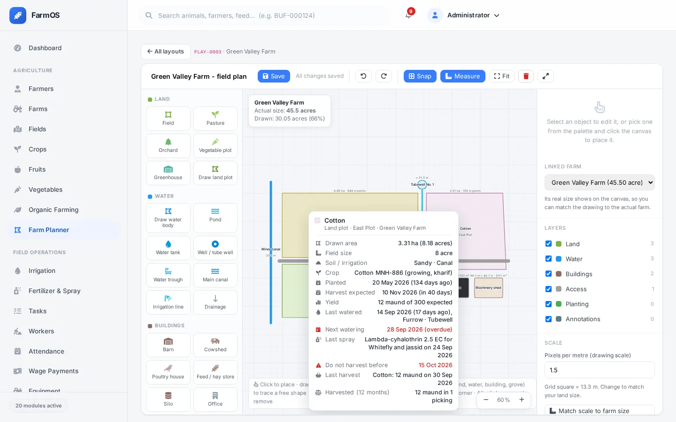Select the Cowshed building tool
This screenshot has height=422, width=676.
click(215, 345)
